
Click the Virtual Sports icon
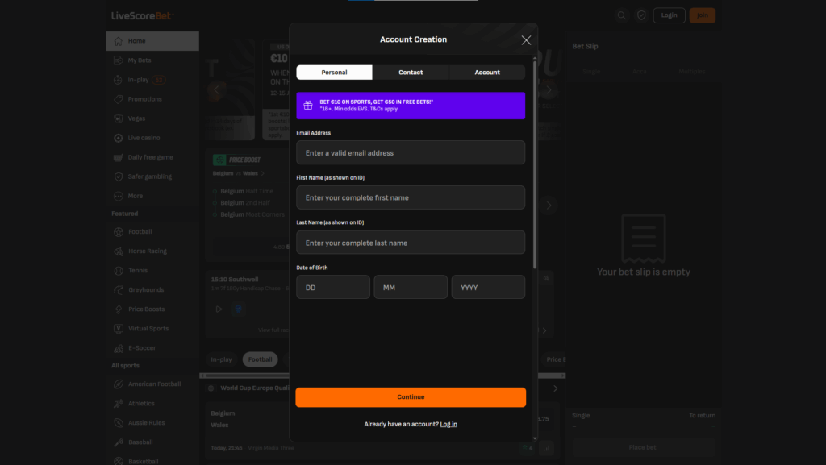click(119, 329)
